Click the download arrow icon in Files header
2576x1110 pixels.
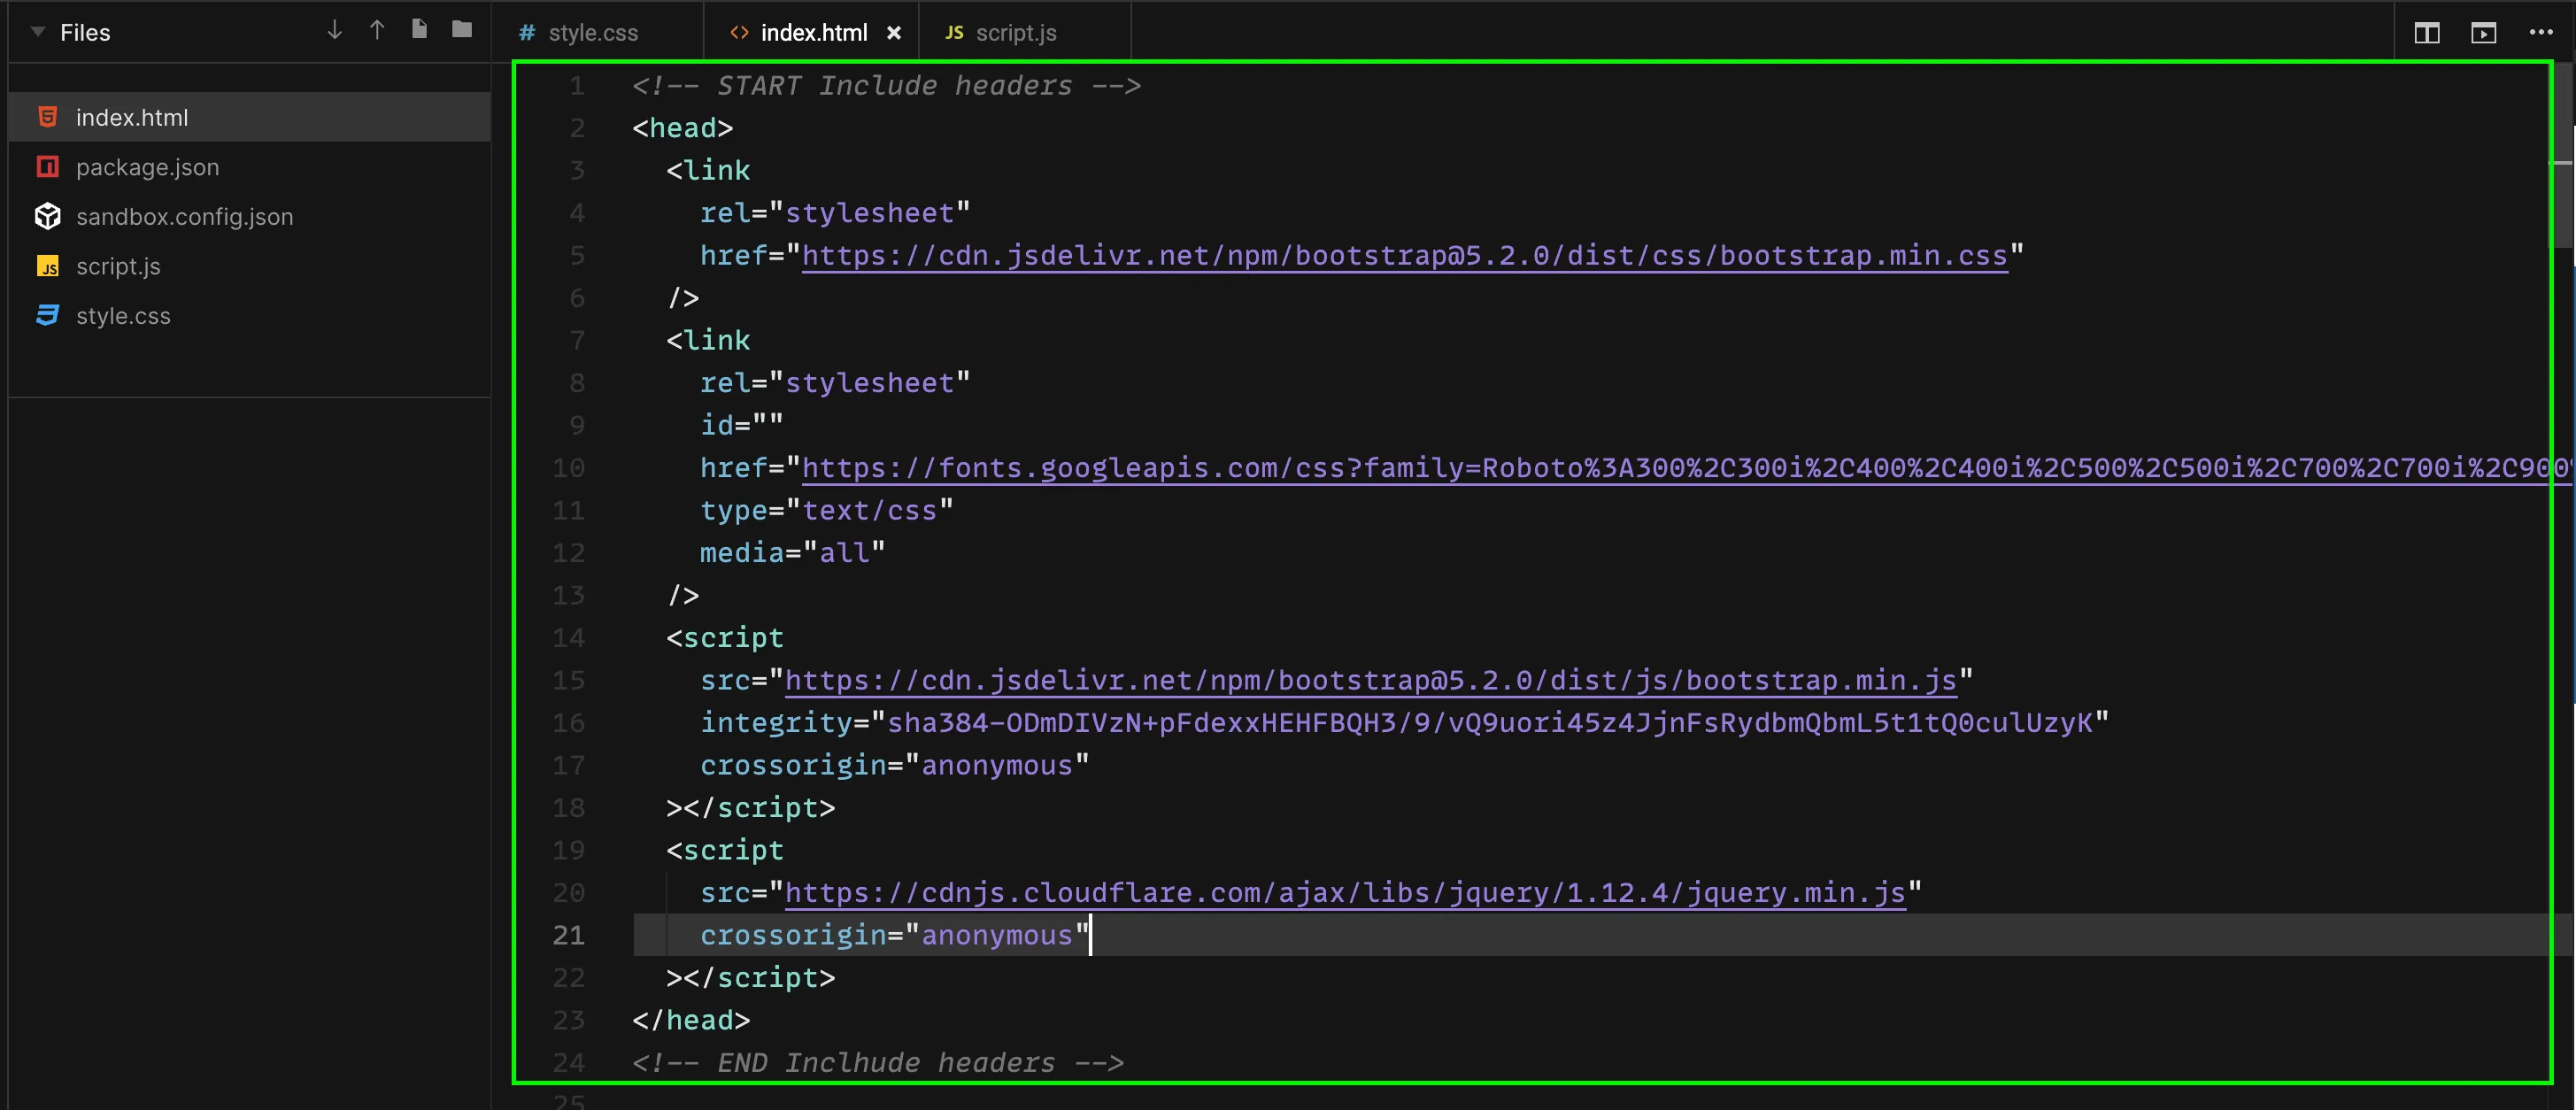tap(335, 31)
